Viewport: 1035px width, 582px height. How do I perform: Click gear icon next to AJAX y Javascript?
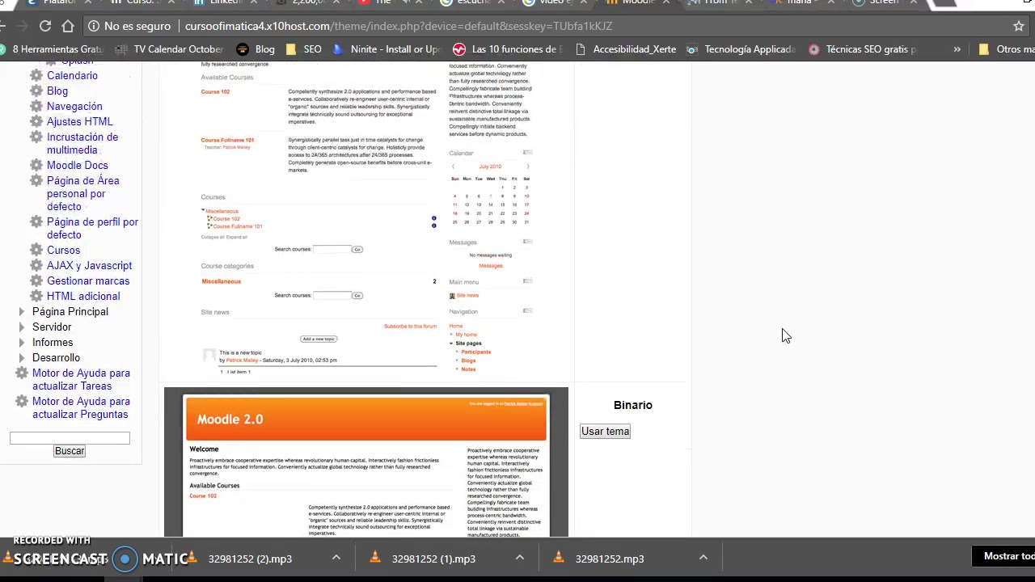(36, 265)
